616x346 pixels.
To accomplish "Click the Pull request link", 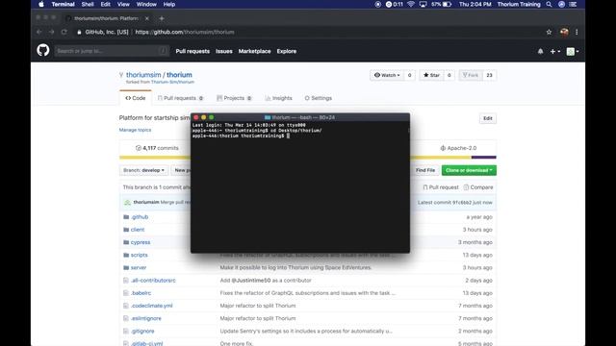I will point(441,187).
